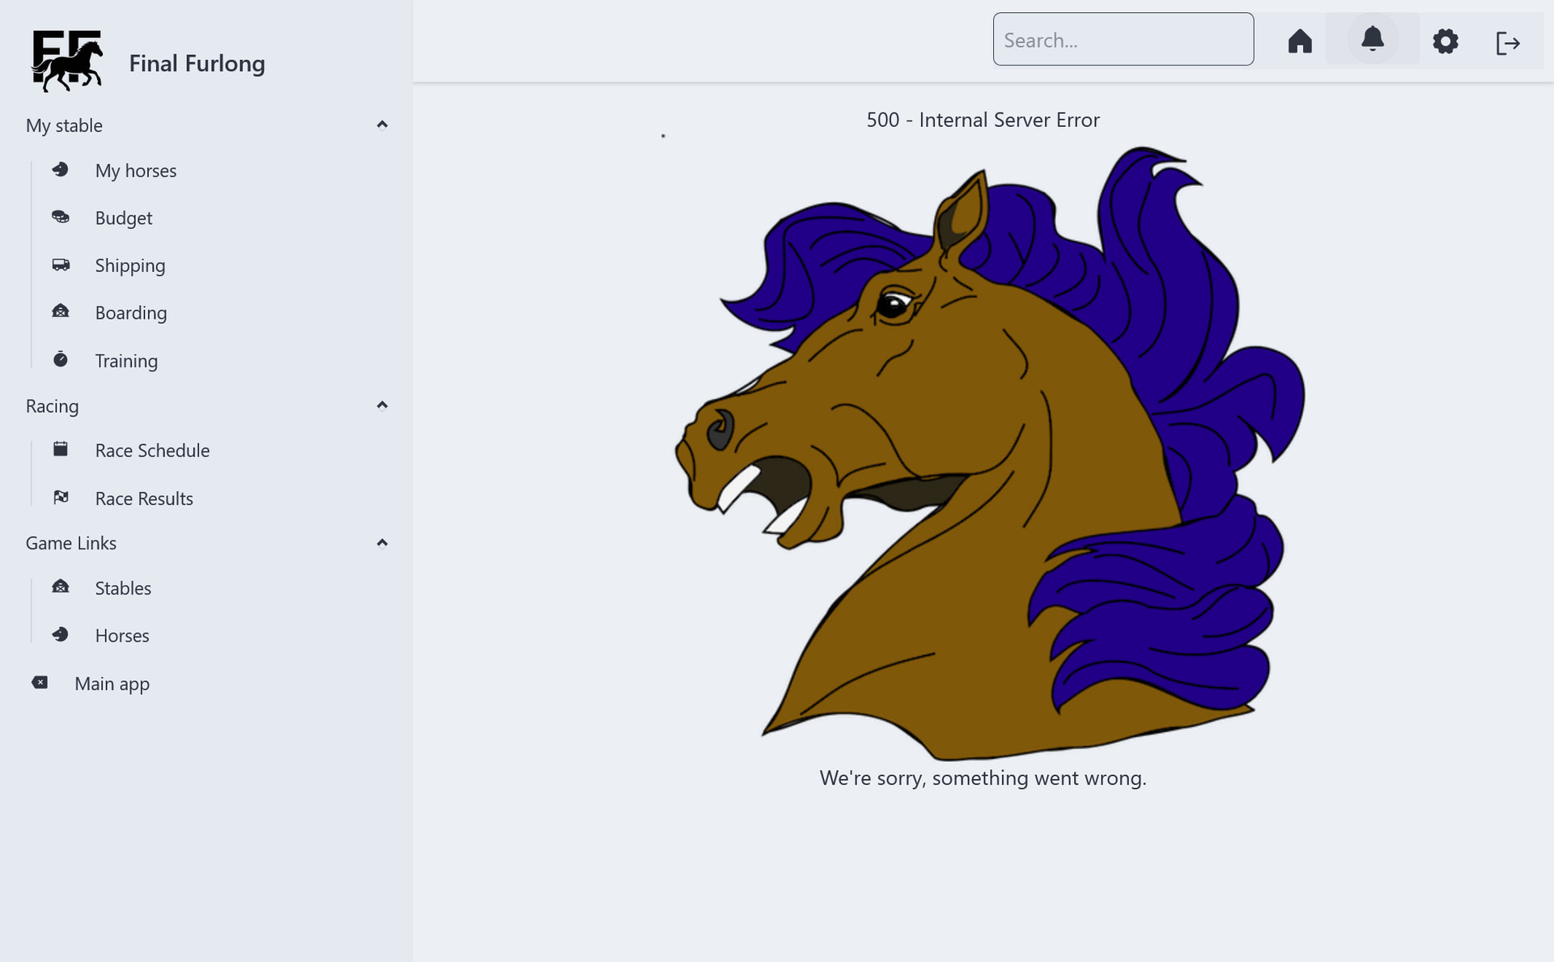1554x962 pixels.
Task: Collapse the My stable section chevron
Action: pyautogui.click(x=382, y=125)
